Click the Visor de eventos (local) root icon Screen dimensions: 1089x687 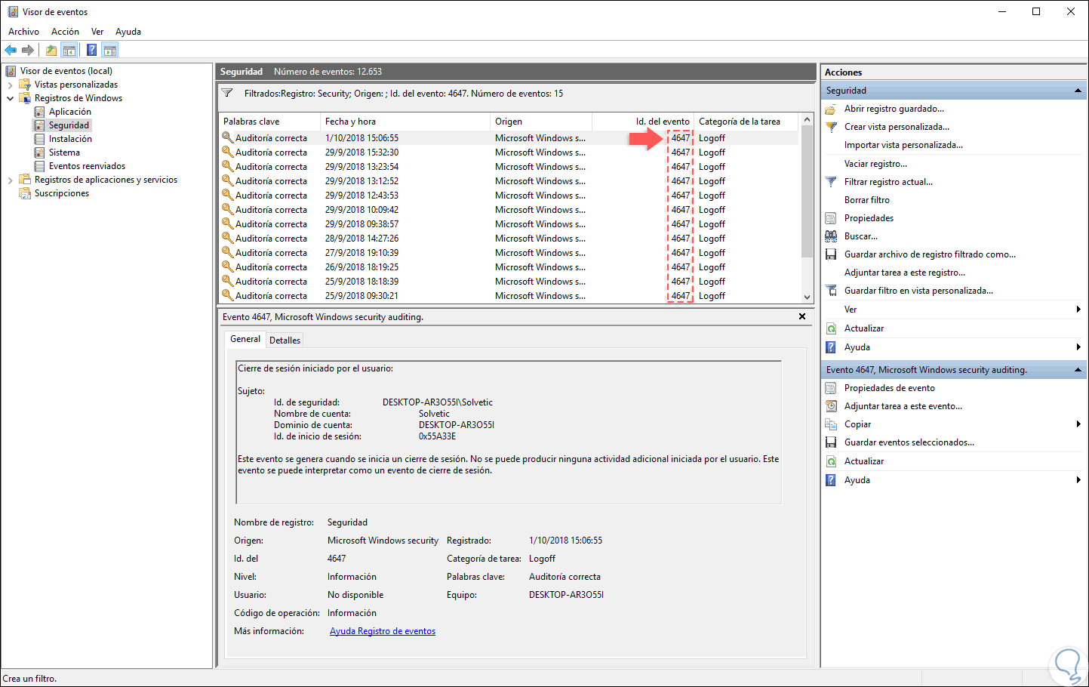point(11,71)
